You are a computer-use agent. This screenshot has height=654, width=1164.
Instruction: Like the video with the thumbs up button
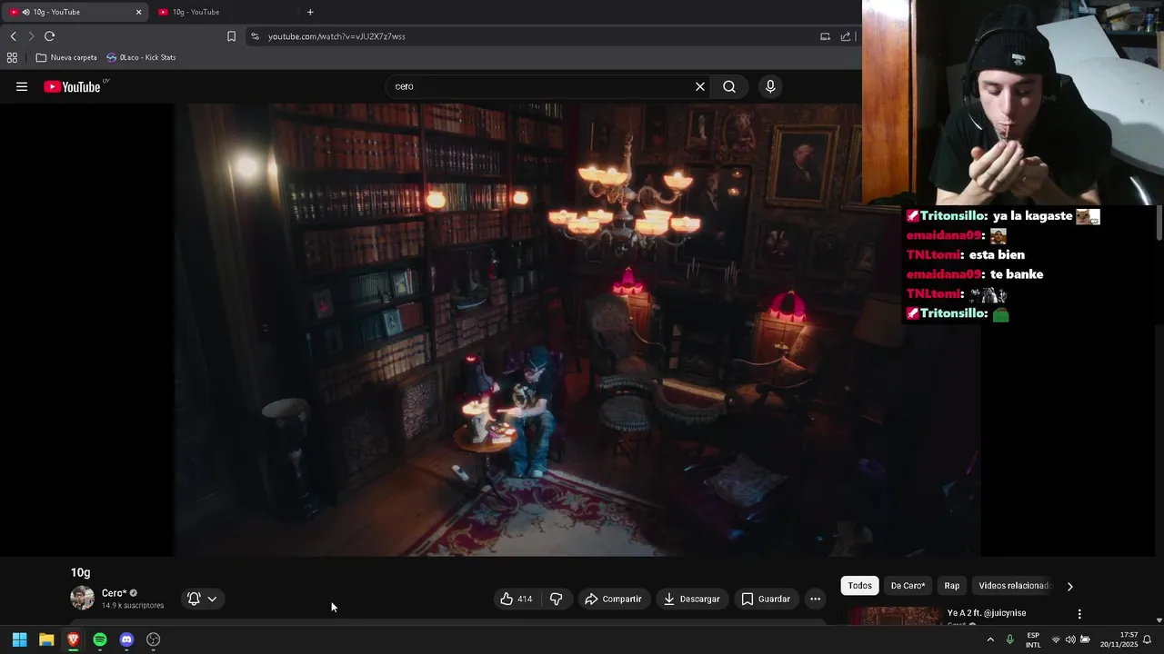[517, 599]
